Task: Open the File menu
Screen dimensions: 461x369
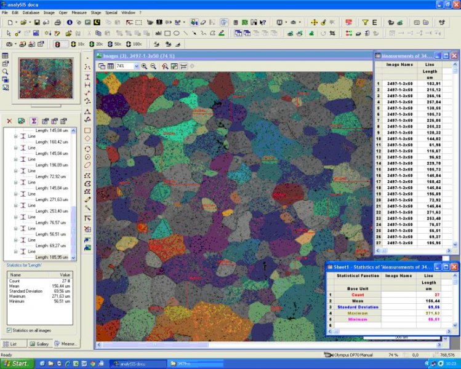Action: pyautogui.click(x=5, y=13)
